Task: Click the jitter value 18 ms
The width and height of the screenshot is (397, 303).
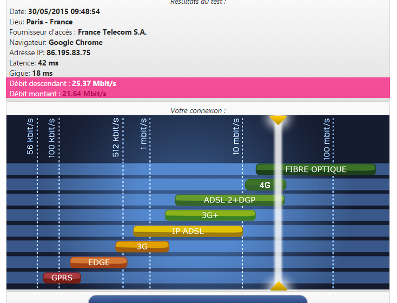Action: [x=42, y=73]
